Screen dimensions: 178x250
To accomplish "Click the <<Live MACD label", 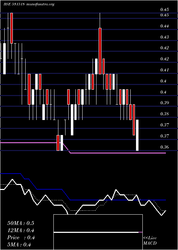I will tap(150, 241).
